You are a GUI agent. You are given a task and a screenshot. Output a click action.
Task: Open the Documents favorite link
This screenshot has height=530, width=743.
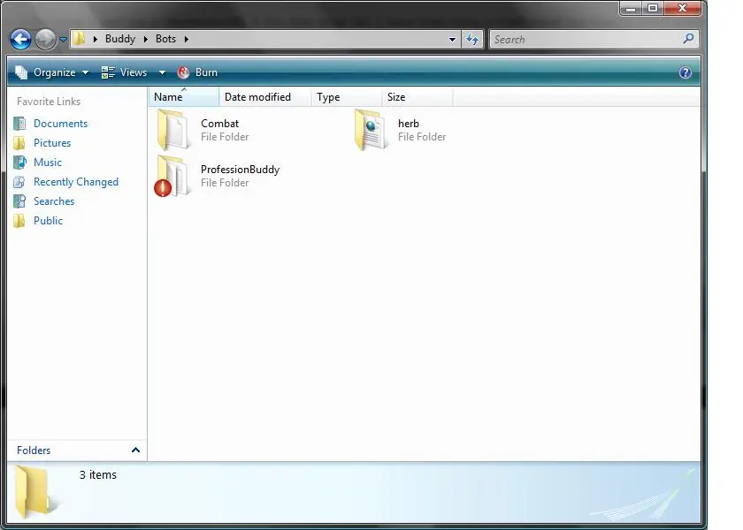click(x=61, y=124)
